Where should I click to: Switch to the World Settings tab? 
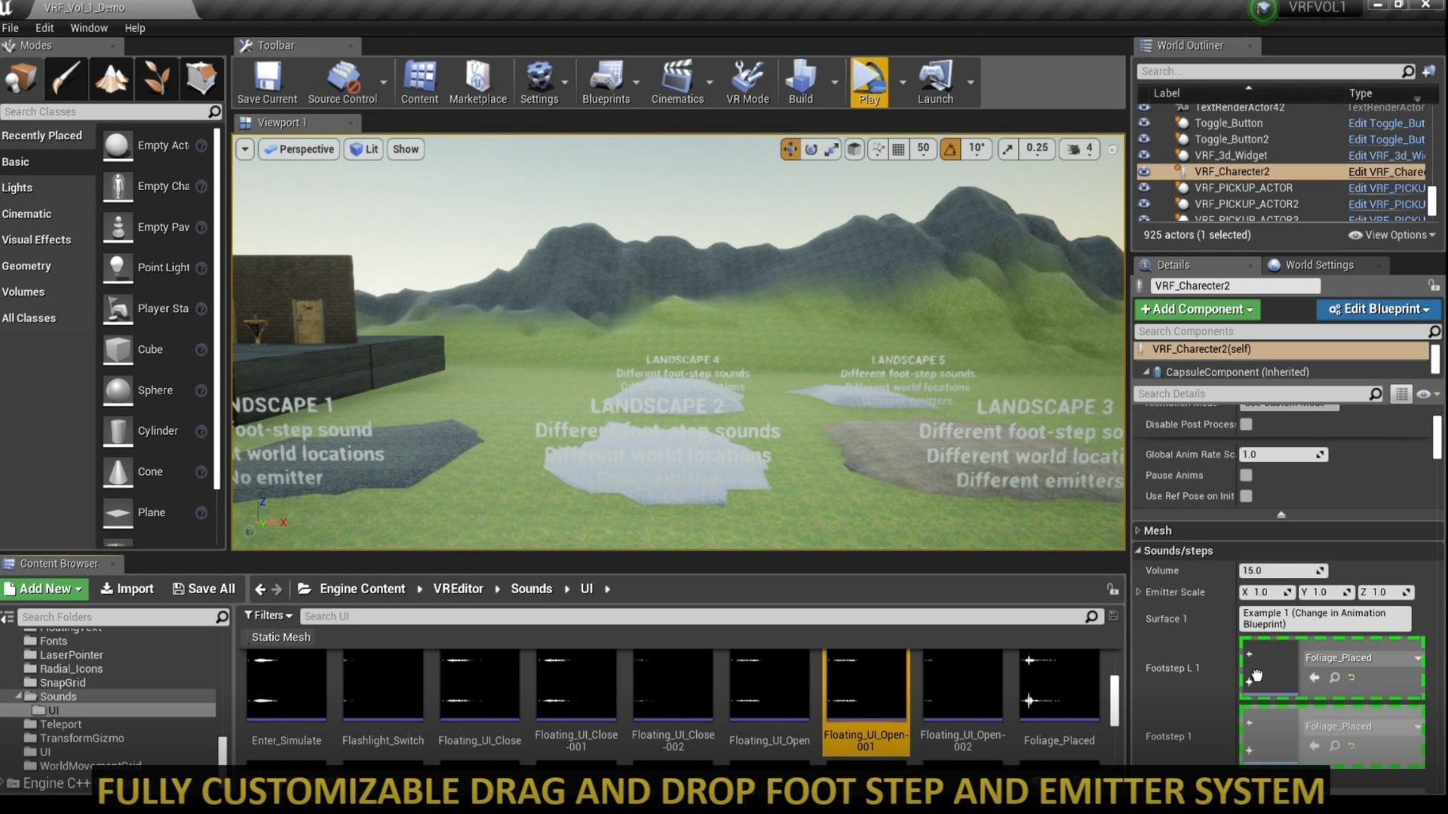tap(1318, 265)
